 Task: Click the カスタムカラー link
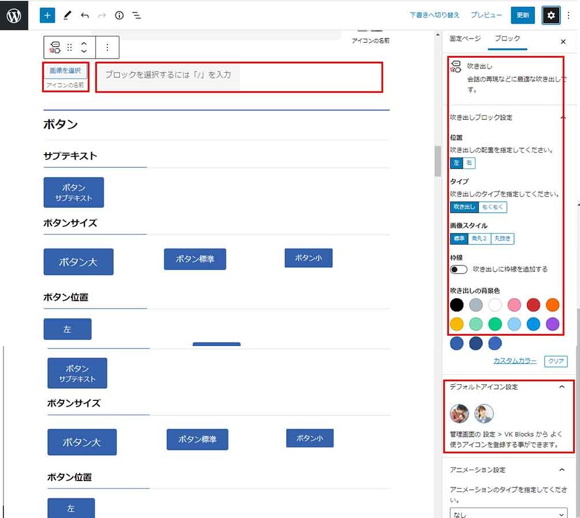click(515, 361)
